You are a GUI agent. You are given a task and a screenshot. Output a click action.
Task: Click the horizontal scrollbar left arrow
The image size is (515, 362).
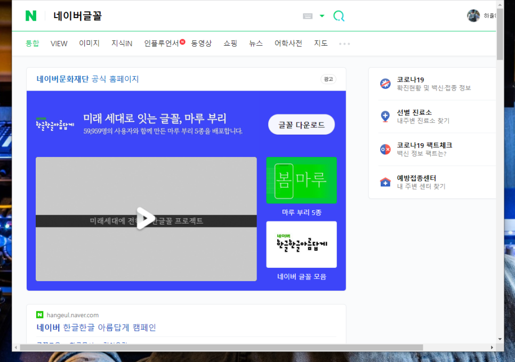tap(16, 347)
